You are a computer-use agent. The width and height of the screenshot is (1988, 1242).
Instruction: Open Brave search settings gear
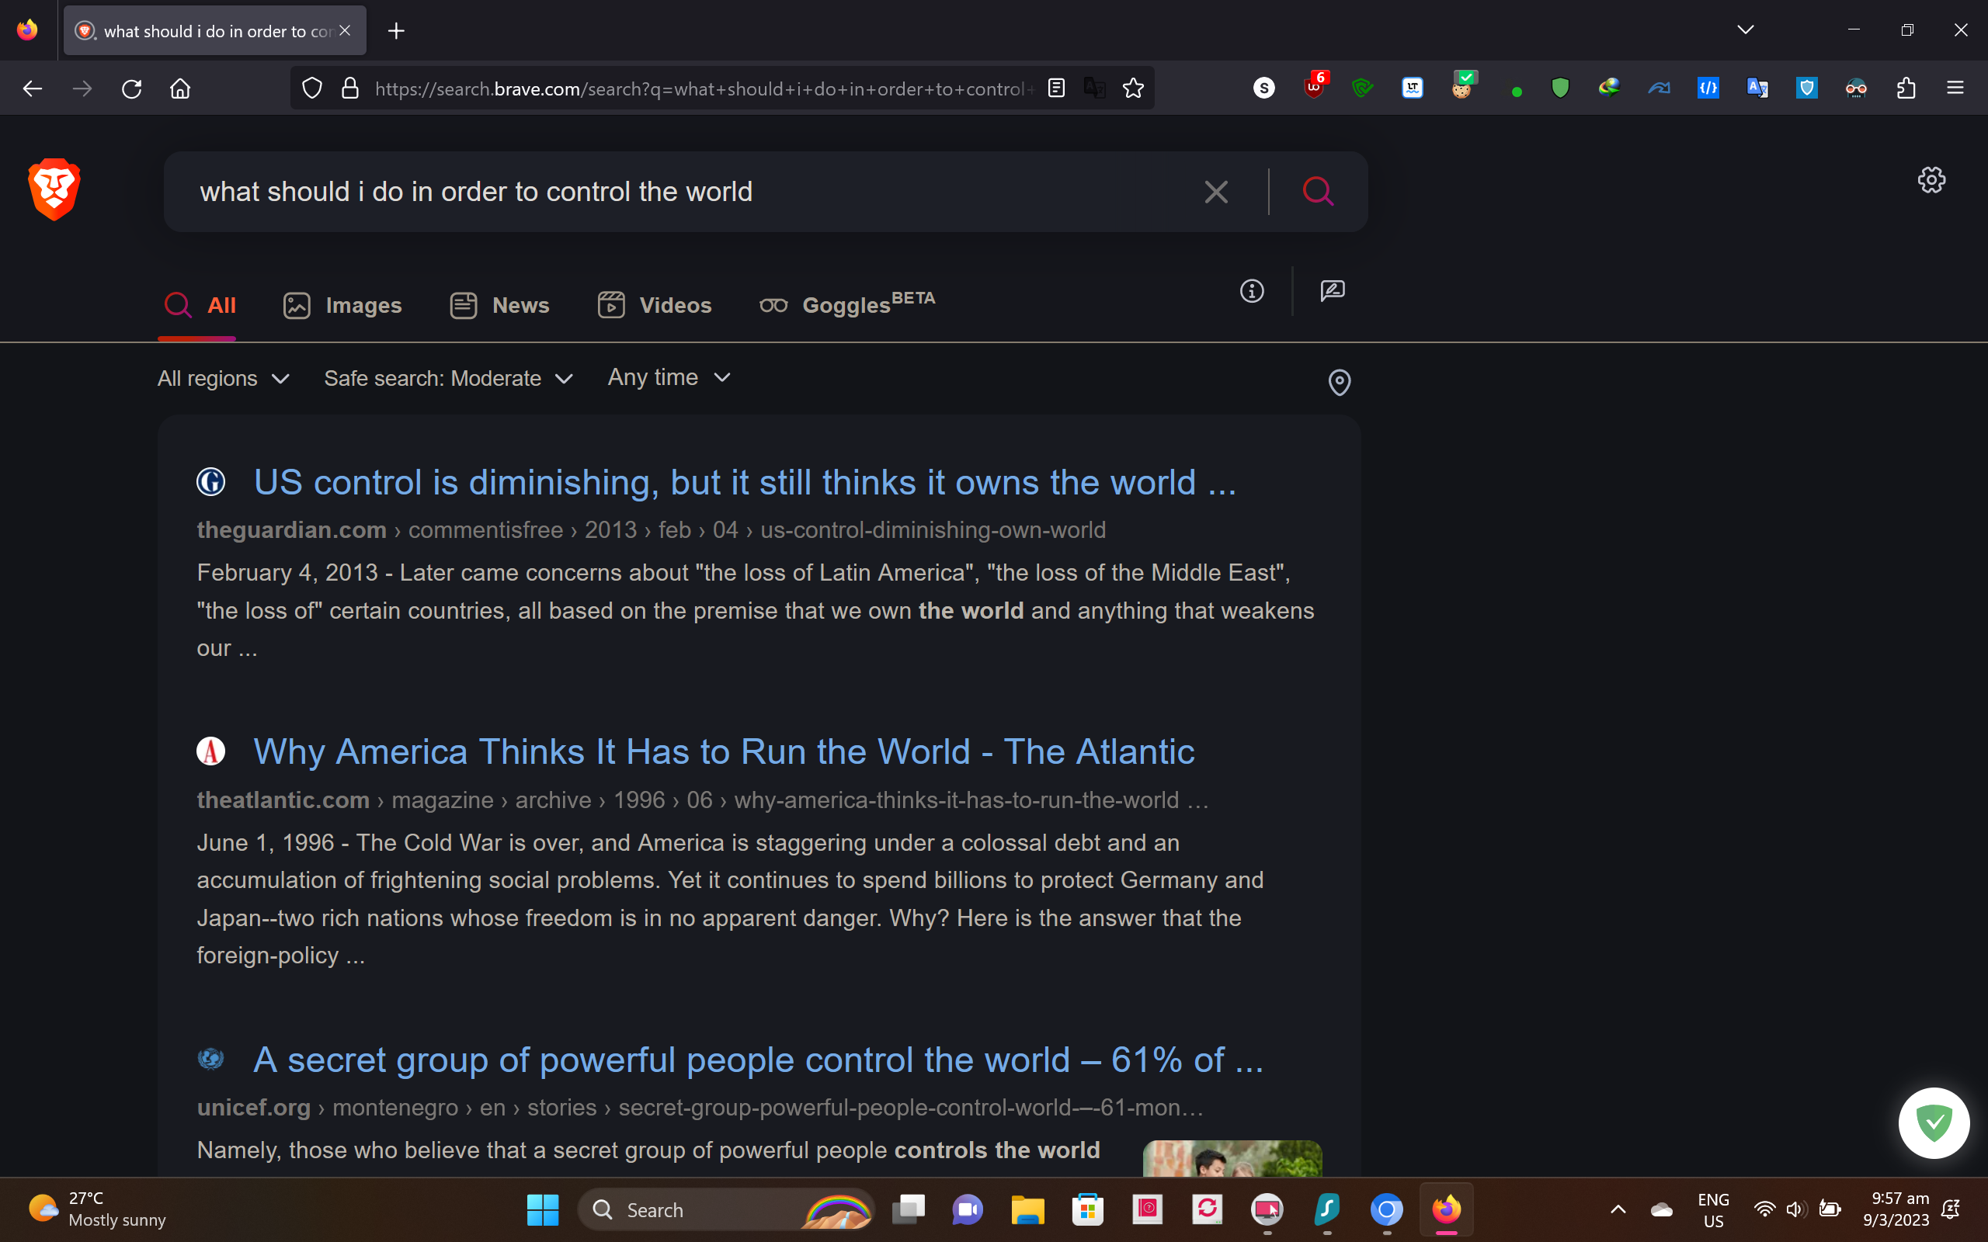[1931, 180]
